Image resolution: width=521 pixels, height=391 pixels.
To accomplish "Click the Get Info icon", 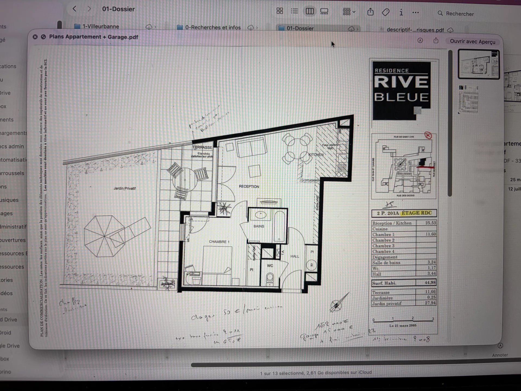I will coord(401,12).
